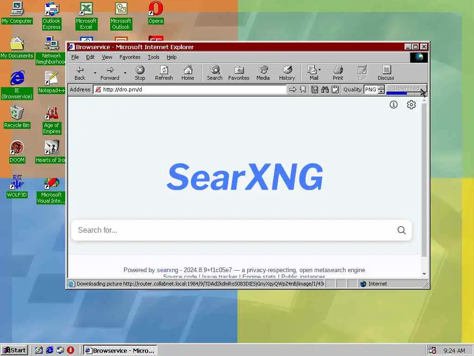Reload page using Refresh button

pyautogui.click(x=164, y=73)
